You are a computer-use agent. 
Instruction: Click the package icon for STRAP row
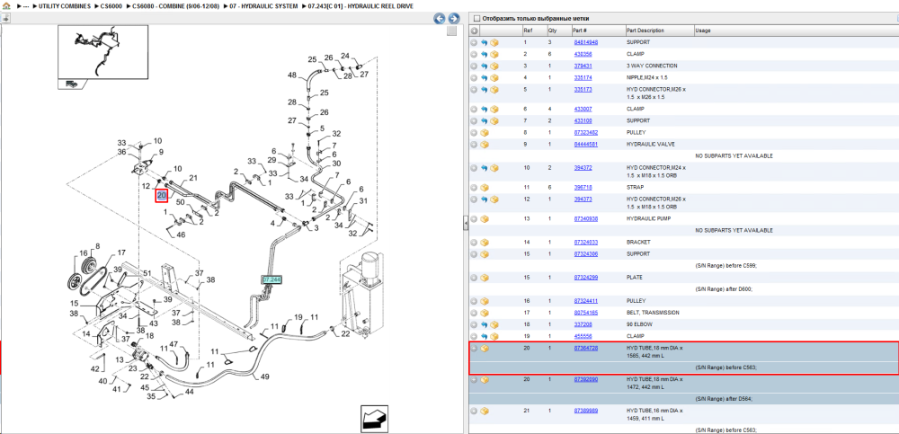click(x=485, y=188)
